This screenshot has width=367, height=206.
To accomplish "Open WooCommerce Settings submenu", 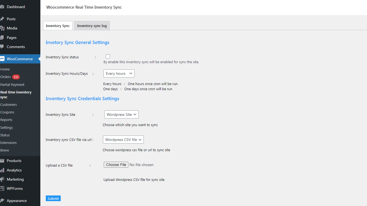I will 7,127.
